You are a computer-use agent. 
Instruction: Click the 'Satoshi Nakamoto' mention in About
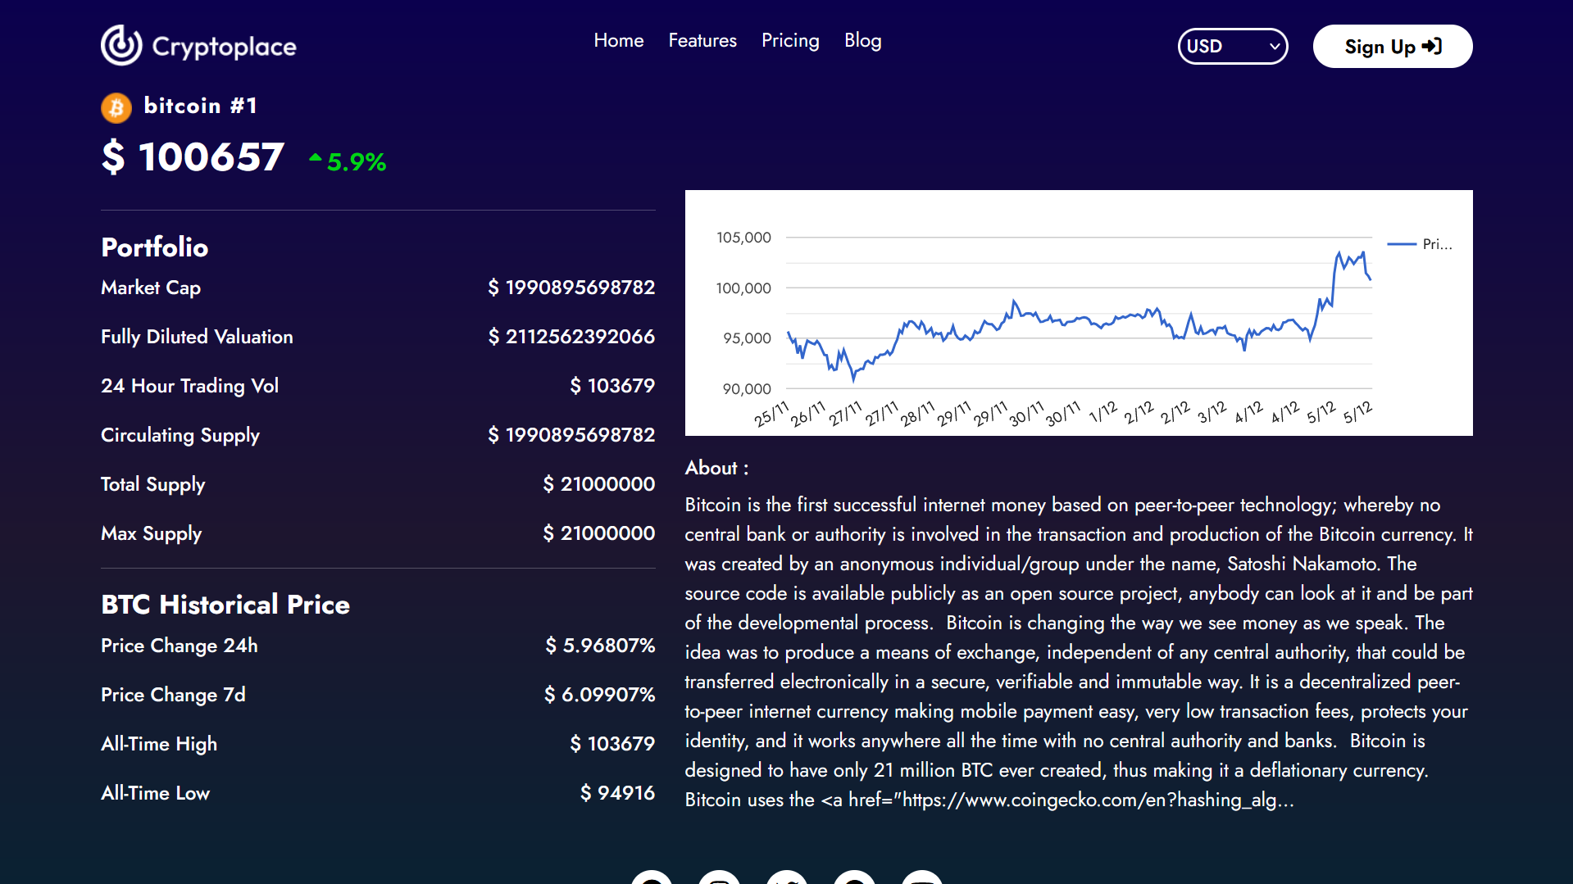click(1302, 564)
